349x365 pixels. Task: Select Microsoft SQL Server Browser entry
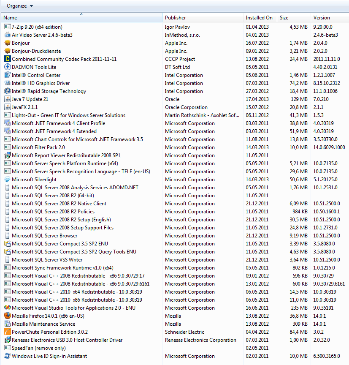45,236
